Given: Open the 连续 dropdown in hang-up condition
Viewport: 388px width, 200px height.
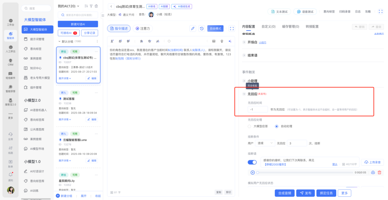Looking at the screenshot, I should pyautogui.click(x=265, y=143).
